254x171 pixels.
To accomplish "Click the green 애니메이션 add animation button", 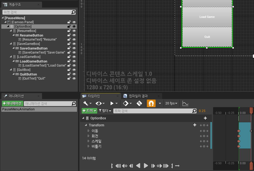I will click(x=12, y=103).
